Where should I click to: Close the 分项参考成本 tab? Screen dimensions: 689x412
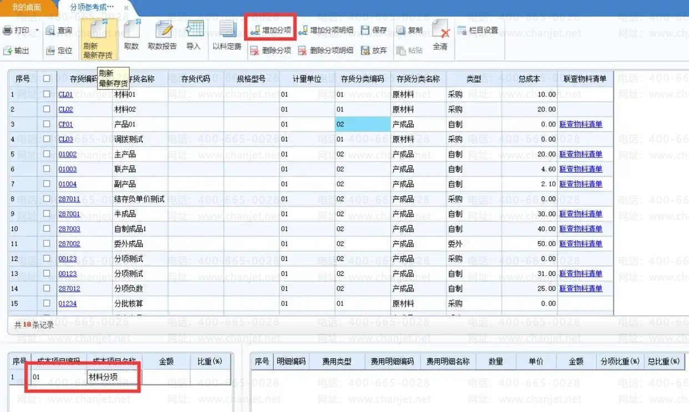(x=126, y=8)
